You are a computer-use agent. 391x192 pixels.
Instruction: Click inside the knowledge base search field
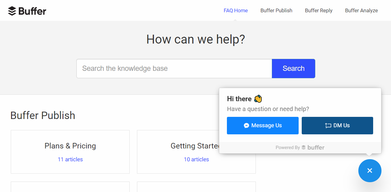tap(174, 68)
